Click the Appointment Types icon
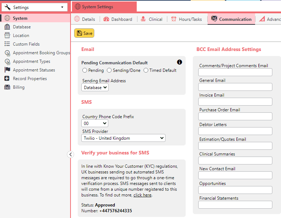This screenshot has width=281, height=218. tap(7, 61)
